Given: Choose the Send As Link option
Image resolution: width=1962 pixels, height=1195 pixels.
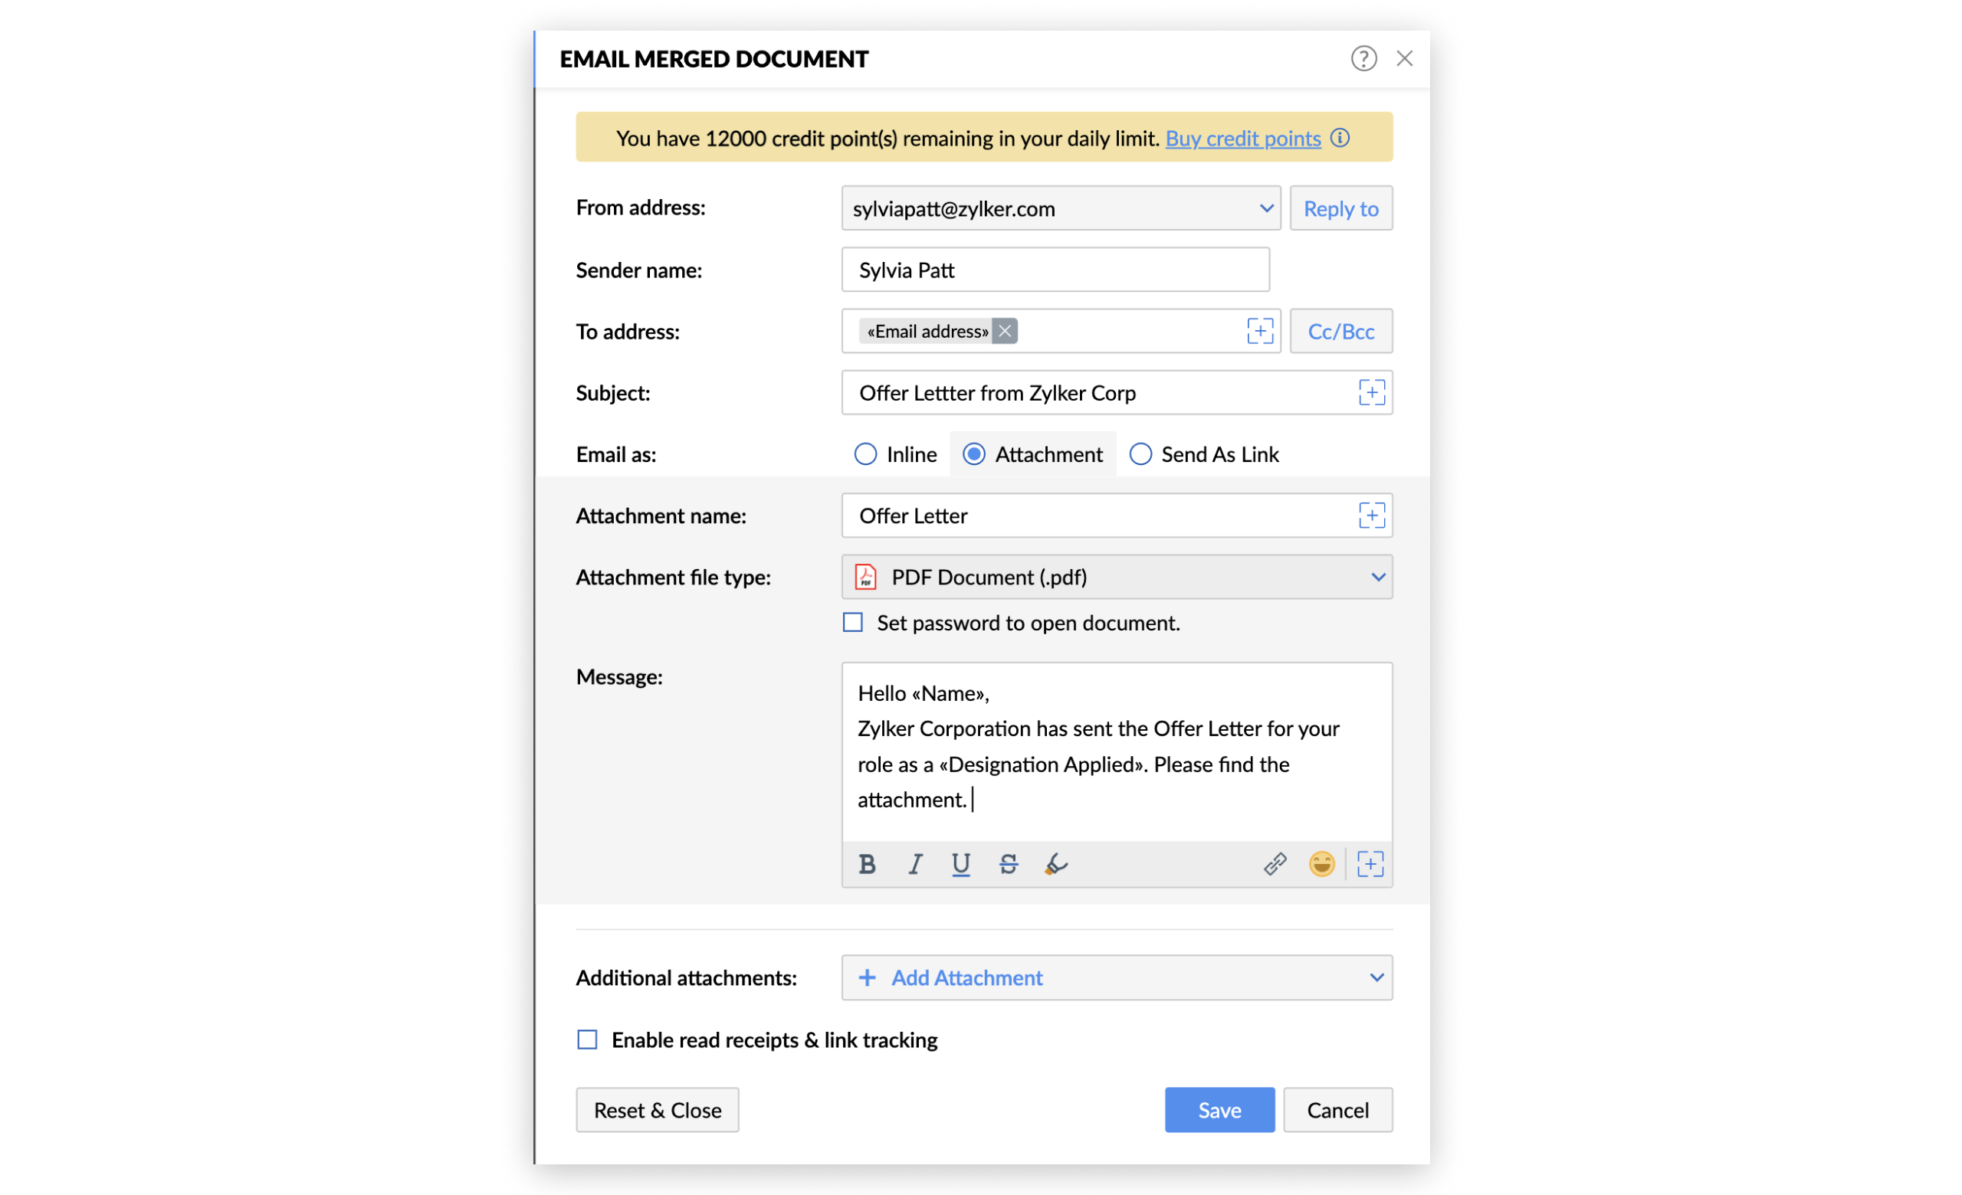Looking at the screenshot, I should (1140, 454).
